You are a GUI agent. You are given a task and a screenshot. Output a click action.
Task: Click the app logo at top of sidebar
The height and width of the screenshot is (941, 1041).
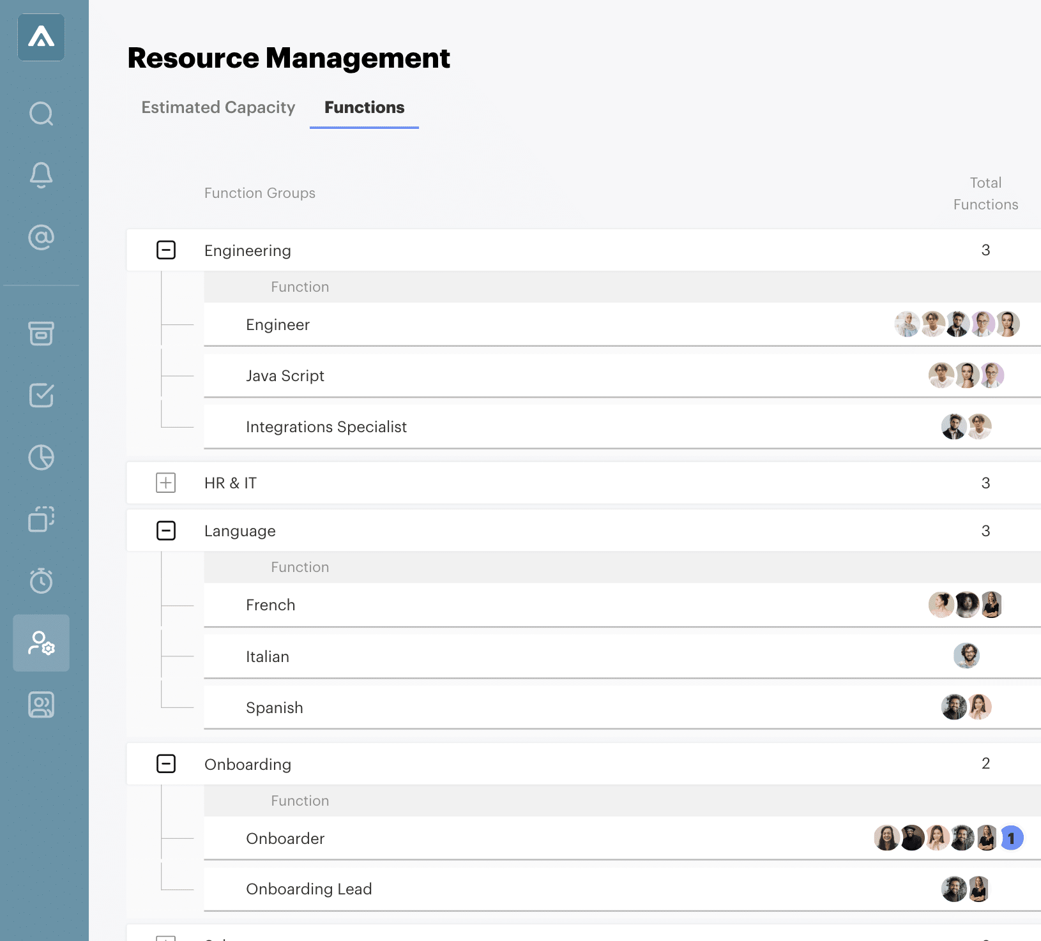pyautogui.click(x=42, y=38)
